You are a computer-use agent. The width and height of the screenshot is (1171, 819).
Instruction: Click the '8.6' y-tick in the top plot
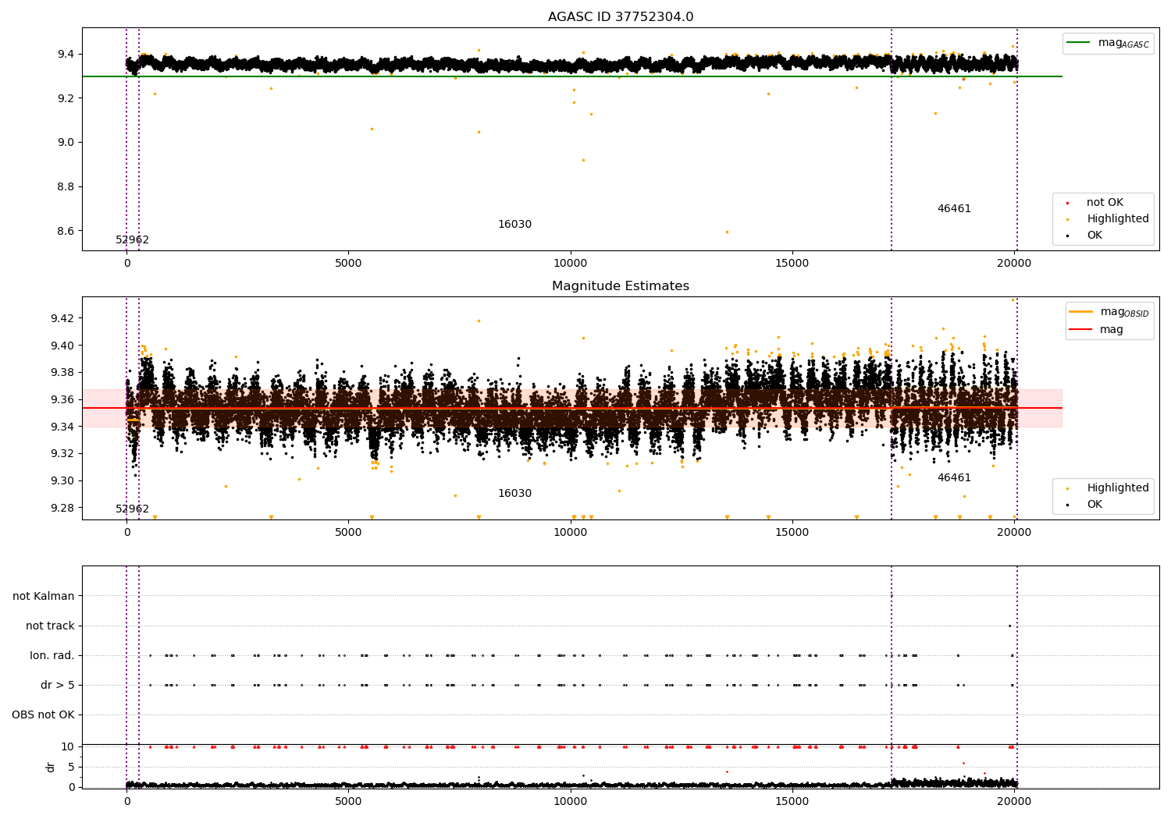click(66, 232)
